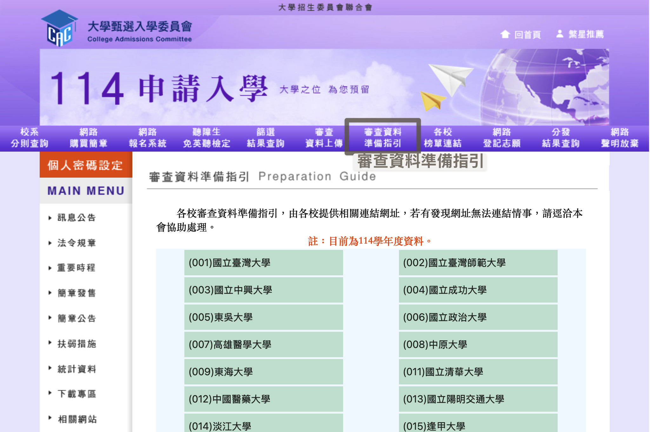Open the (001)國立臺灣大學 link

[263, 263]
